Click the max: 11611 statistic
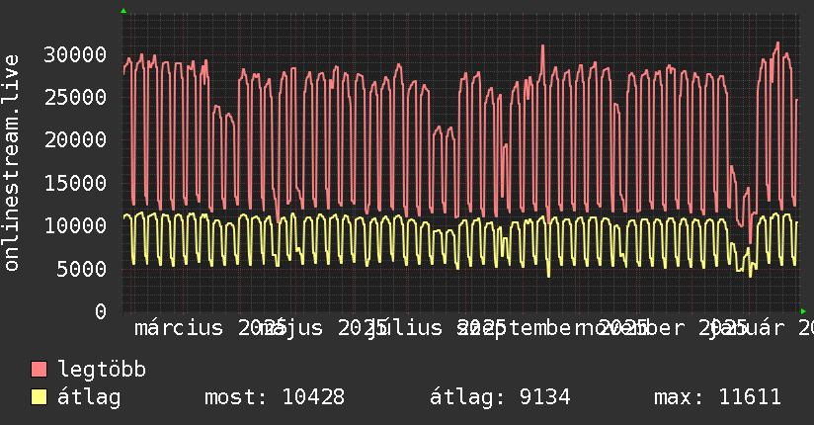This screenshot has width=814, height=425. click(717, 397)
